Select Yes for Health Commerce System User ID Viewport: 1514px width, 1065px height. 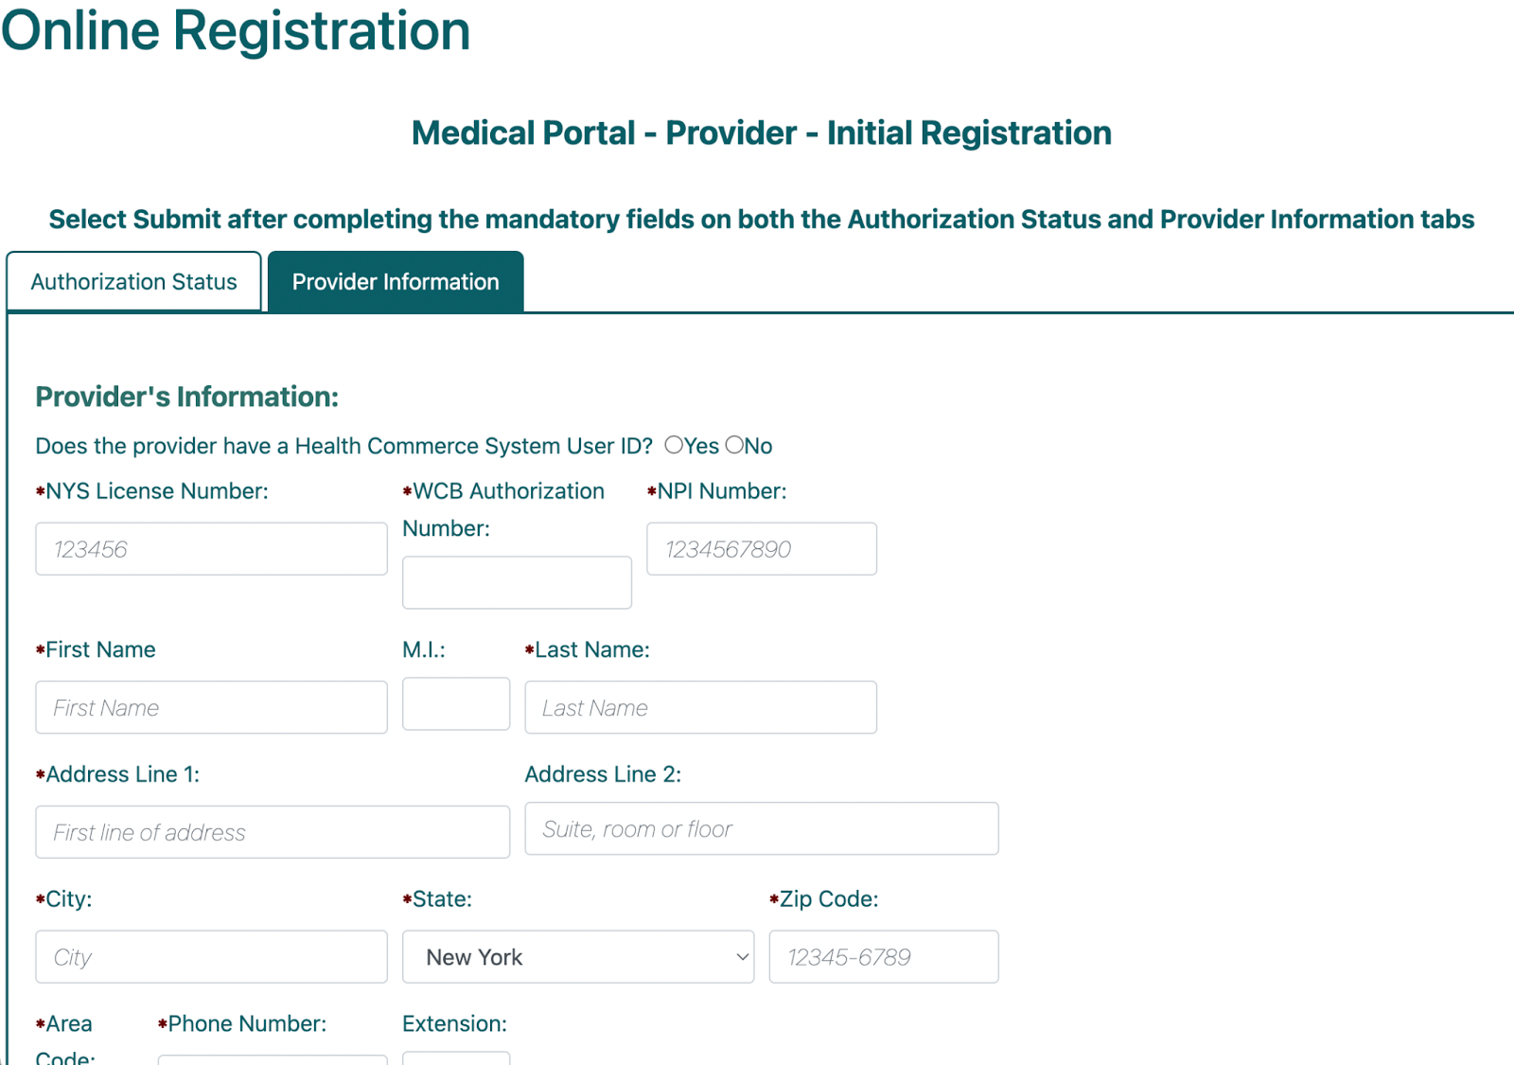point(674,445)
